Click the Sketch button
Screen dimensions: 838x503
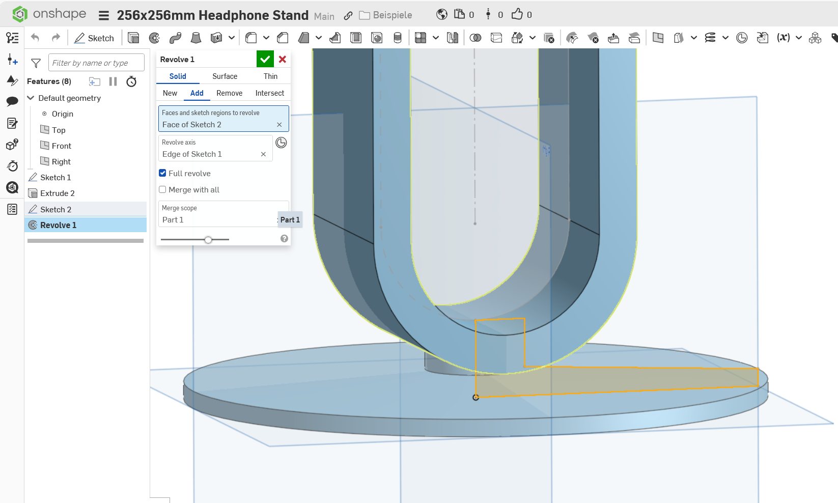[94, 38]
